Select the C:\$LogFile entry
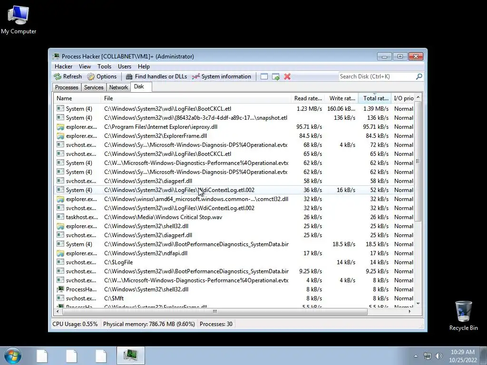Viewport: 487px width, 365px height. (118, 262)
